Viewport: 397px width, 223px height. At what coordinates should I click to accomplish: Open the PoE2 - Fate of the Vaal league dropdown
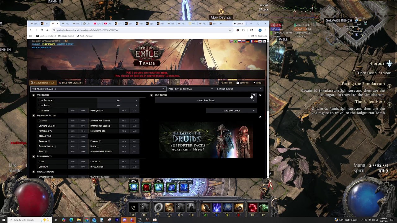coord(190,89)
